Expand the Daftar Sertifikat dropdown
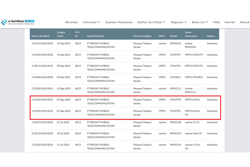The height and width of the screenshot is (167, 250). pyautogui.click(x=152, y=22)
